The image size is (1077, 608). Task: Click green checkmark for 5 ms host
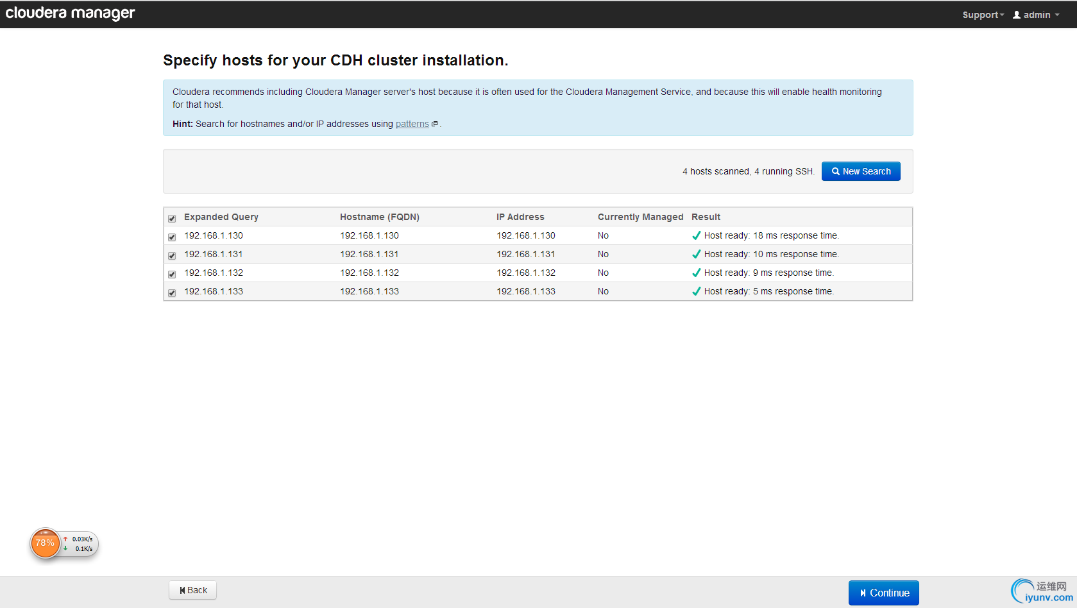pyautogui.click(x=696, y=291)
